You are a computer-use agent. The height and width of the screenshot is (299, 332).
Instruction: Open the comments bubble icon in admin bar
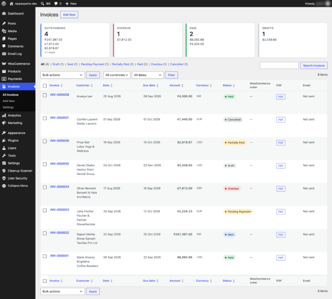[x=56, y=3]
